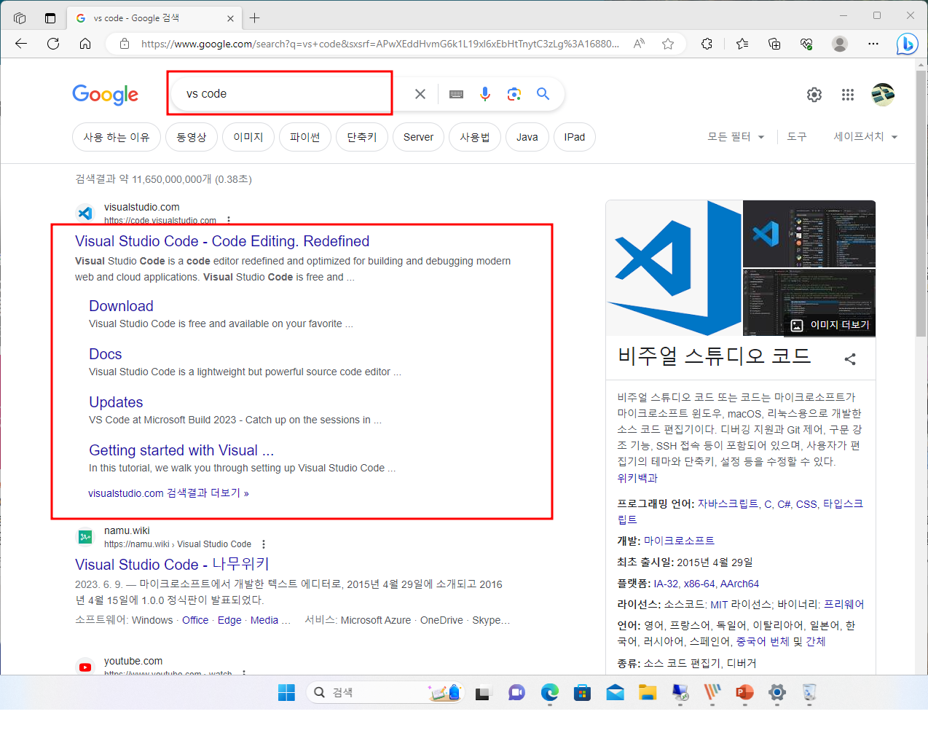Image resolution: width=928 pixels, height=741 pixels.
Task: Open Google quick settings gear
Action: (x=814, y=95)
